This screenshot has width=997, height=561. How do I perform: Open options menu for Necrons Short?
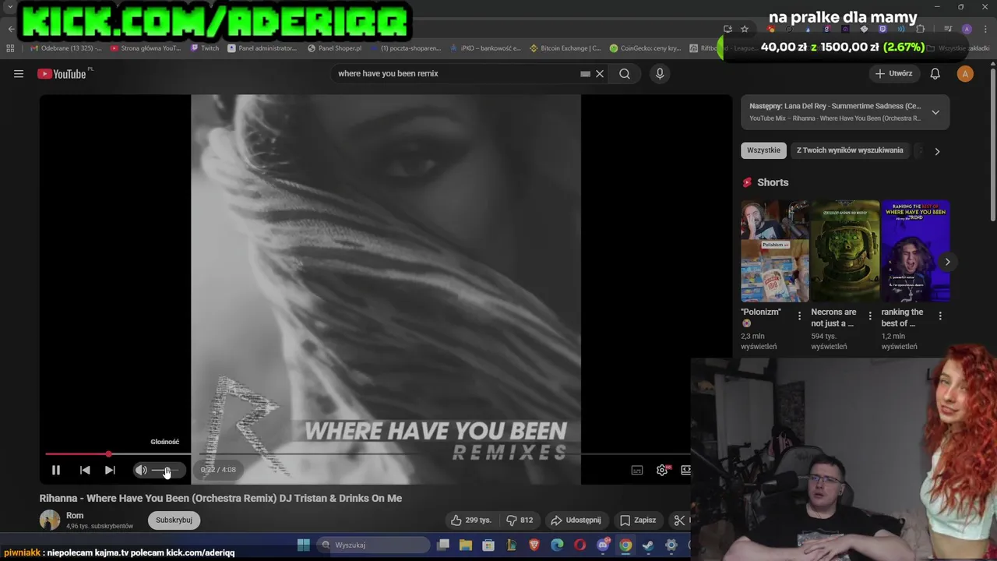click(x=869, y=316)
